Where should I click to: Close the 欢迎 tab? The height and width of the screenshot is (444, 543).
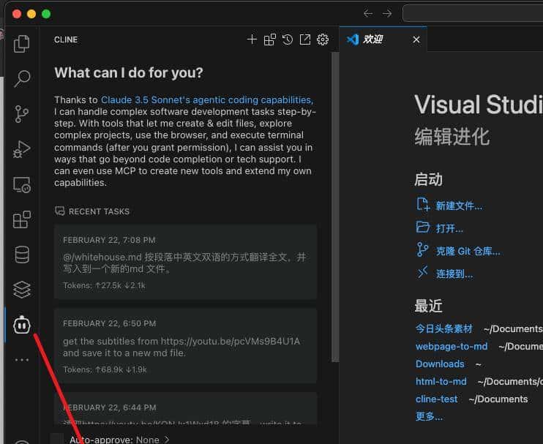pos(416,39)
